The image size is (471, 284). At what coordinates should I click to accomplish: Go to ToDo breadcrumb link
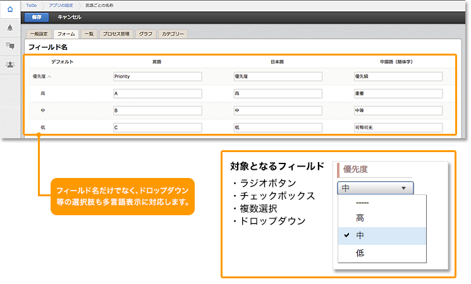(x=31, y=5)
